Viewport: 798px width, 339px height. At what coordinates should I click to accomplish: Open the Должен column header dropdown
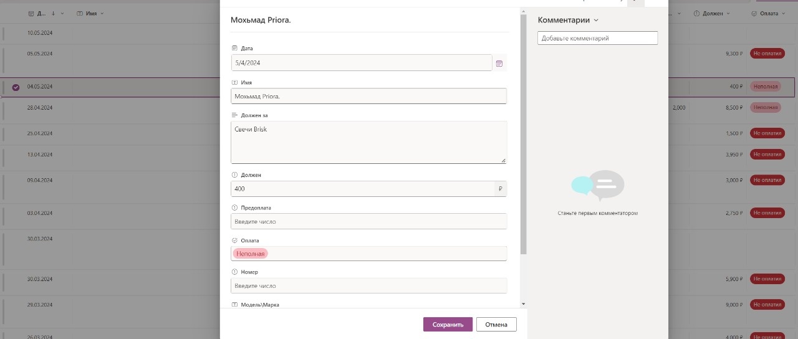coord(728,13)
